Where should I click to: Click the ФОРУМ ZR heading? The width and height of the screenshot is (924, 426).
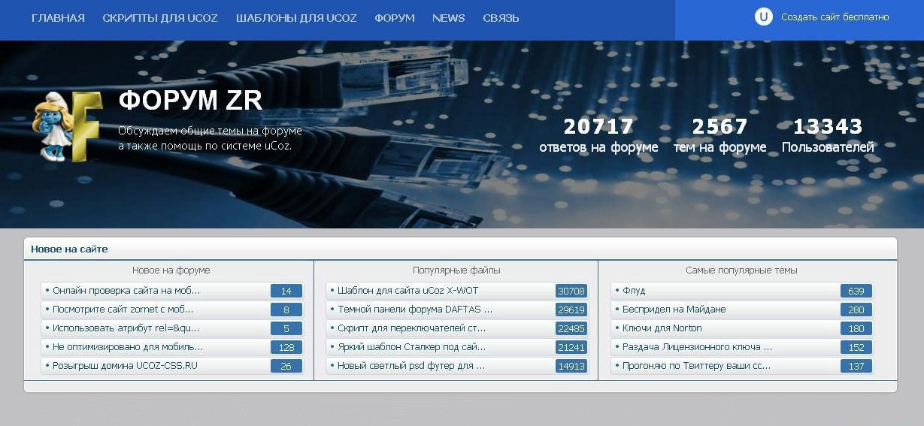(190, 100)
